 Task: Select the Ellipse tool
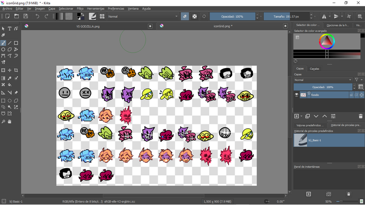click(3, 49)
